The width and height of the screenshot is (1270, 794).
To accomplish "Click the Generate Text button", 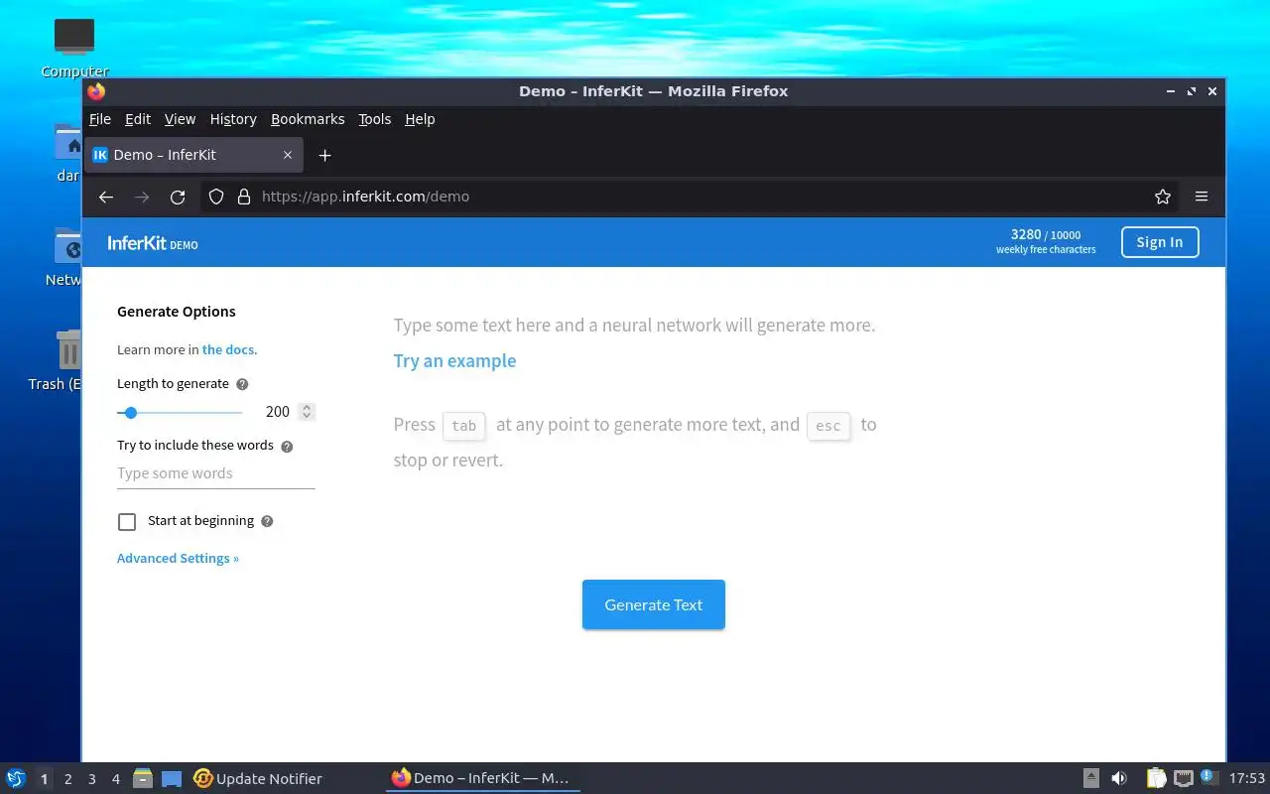I will 654,604.
